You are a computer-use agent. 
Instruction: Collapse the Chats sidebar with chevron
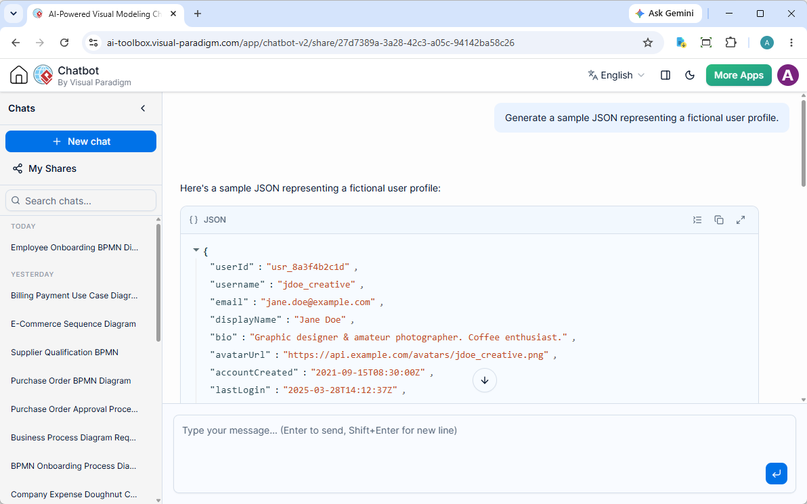pos(143,108)
